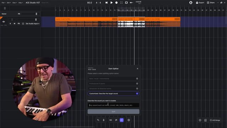Click the globe icon in the bottom toolbar

coord(129,120)
